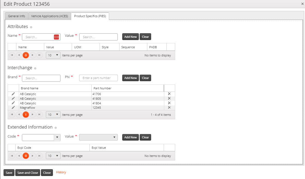Click Clear in Attributes section
The width and height of the screenshot is (305, 179).
click(x=145, y=37)
